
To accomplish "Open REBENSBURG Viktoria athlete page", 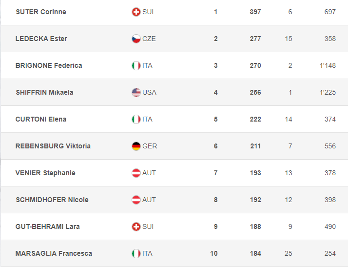I will (53, 146).
